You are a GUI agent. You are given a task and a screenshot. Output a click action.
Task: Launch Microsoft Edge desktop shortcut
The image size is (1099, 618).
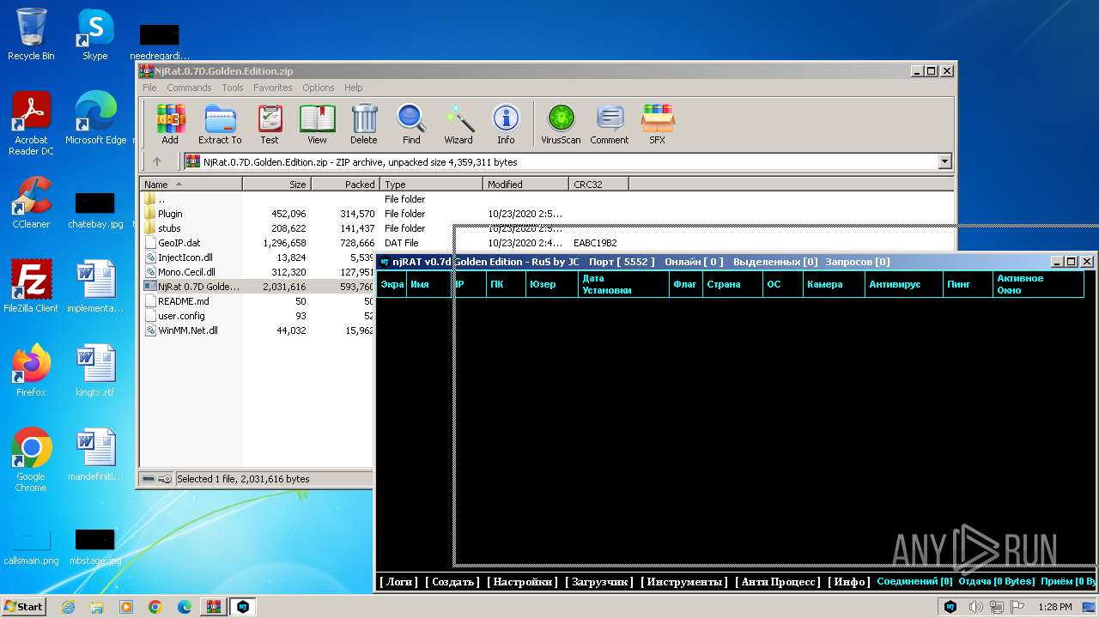pyautogui.click(x=95, y=118)
